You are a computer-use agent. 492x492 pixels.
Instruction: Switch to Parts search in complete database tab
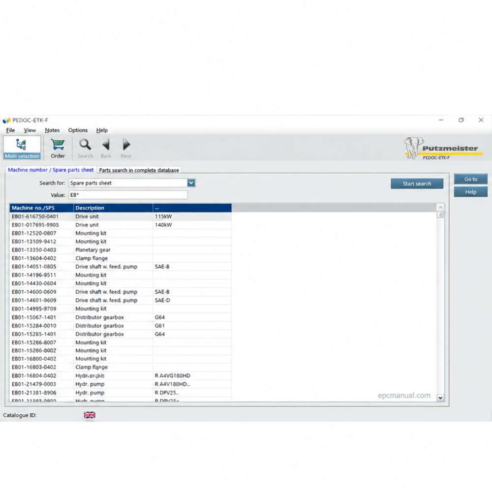point(139,170)
